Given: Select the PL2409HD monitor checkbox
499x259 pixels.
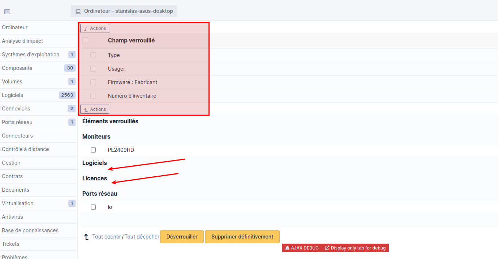Looking at the screenshot, I should (x=93, y=150).
